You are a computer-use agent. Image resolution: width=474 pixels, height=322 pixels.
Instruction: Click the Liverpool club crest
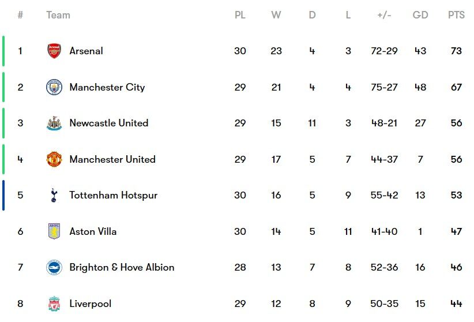[x=54, y=304]
